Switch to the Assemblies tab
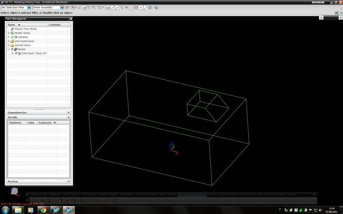 click(126, 195)
